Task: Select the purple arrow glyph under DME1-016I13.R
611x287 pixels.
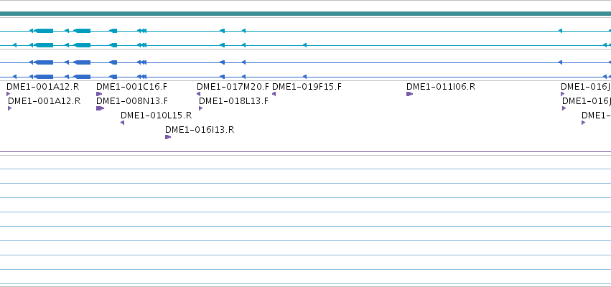Action: pyautogui.click(x=168, y=137)
